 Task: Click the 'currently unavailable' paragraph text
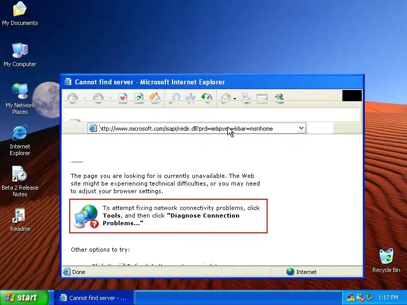tap(165, 184)
